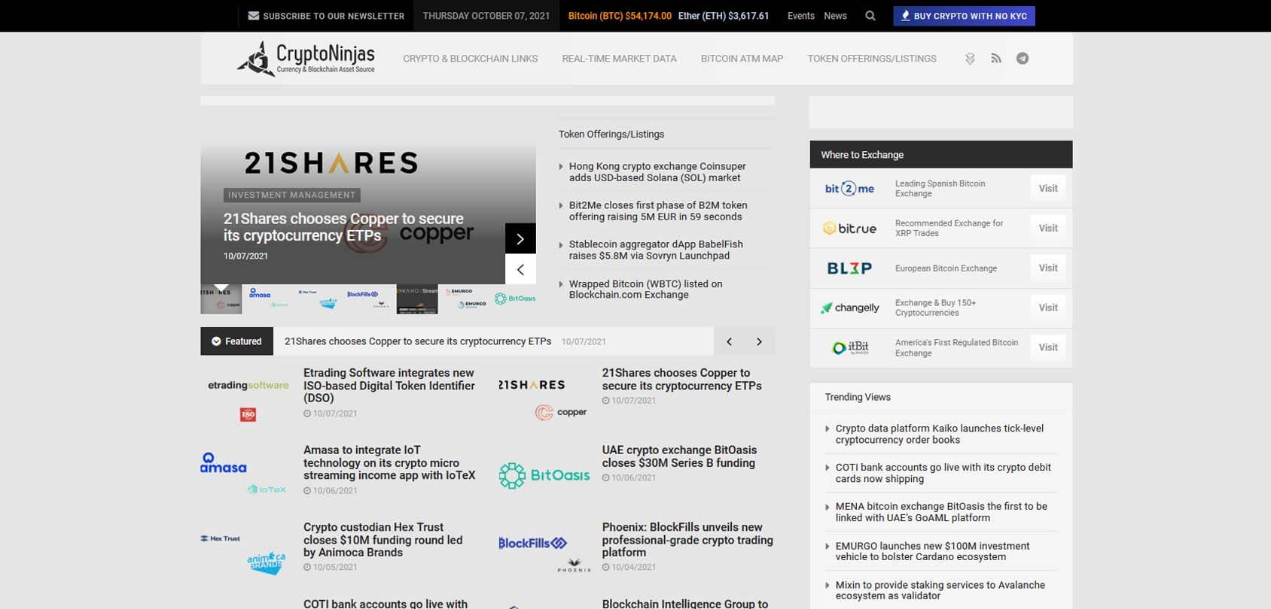Open Hex Trust $10M funding article
This screenshot has height=609, width=1271.
(383, 540)
